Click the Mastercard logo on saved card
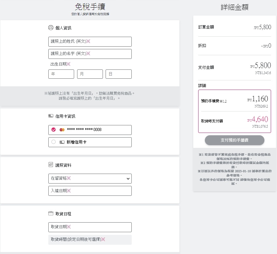This screenshot has width=277, height=254. pyautogui.click(x=62, y=130)
